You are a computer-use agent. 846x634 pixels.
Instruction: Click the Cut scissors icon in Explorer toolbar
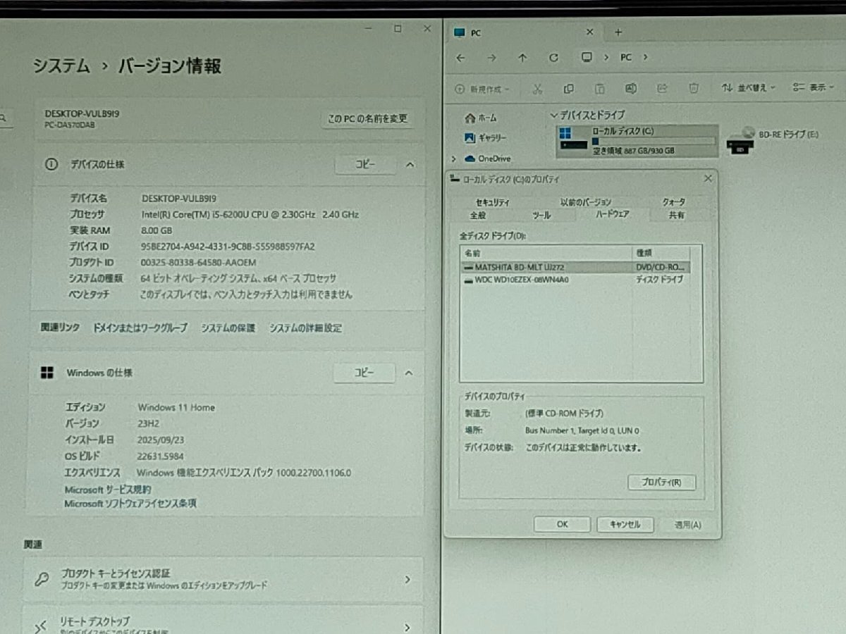(x=537, y=89)
